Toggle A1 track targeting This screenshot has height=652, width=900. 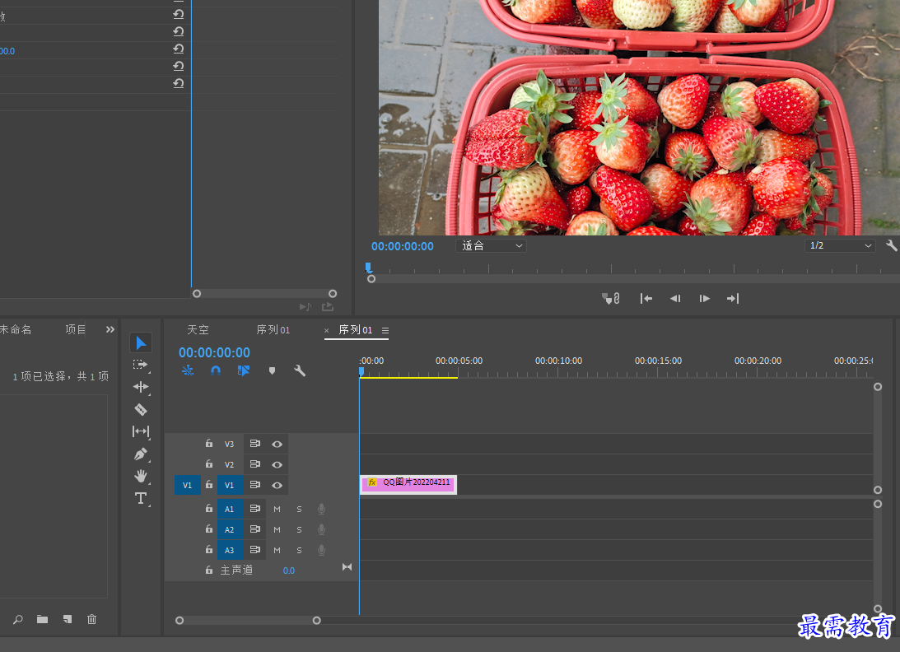tap(230, 509)
